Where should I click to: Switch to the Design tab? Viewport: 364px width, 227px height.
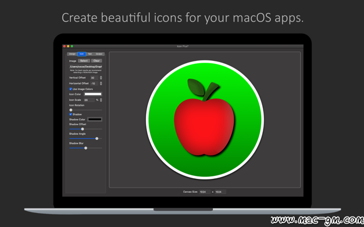tap(72, 54)
